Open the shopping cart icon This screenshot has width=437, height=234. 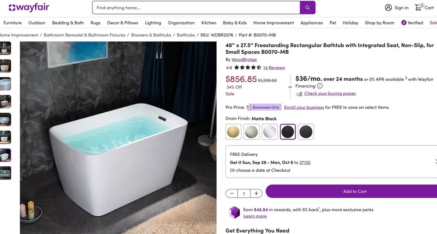pyautogui.click(x=418, y=8)
